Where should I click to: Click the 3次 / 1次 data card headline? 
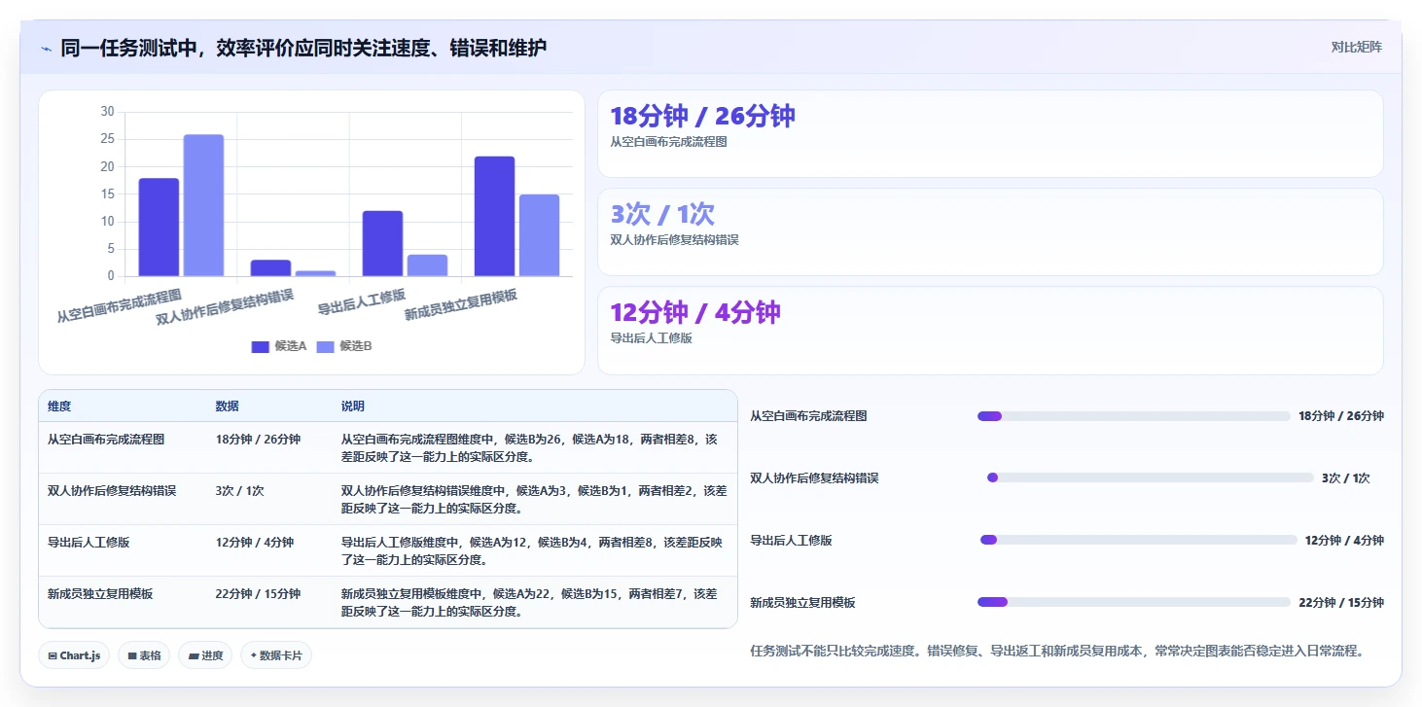662,214
